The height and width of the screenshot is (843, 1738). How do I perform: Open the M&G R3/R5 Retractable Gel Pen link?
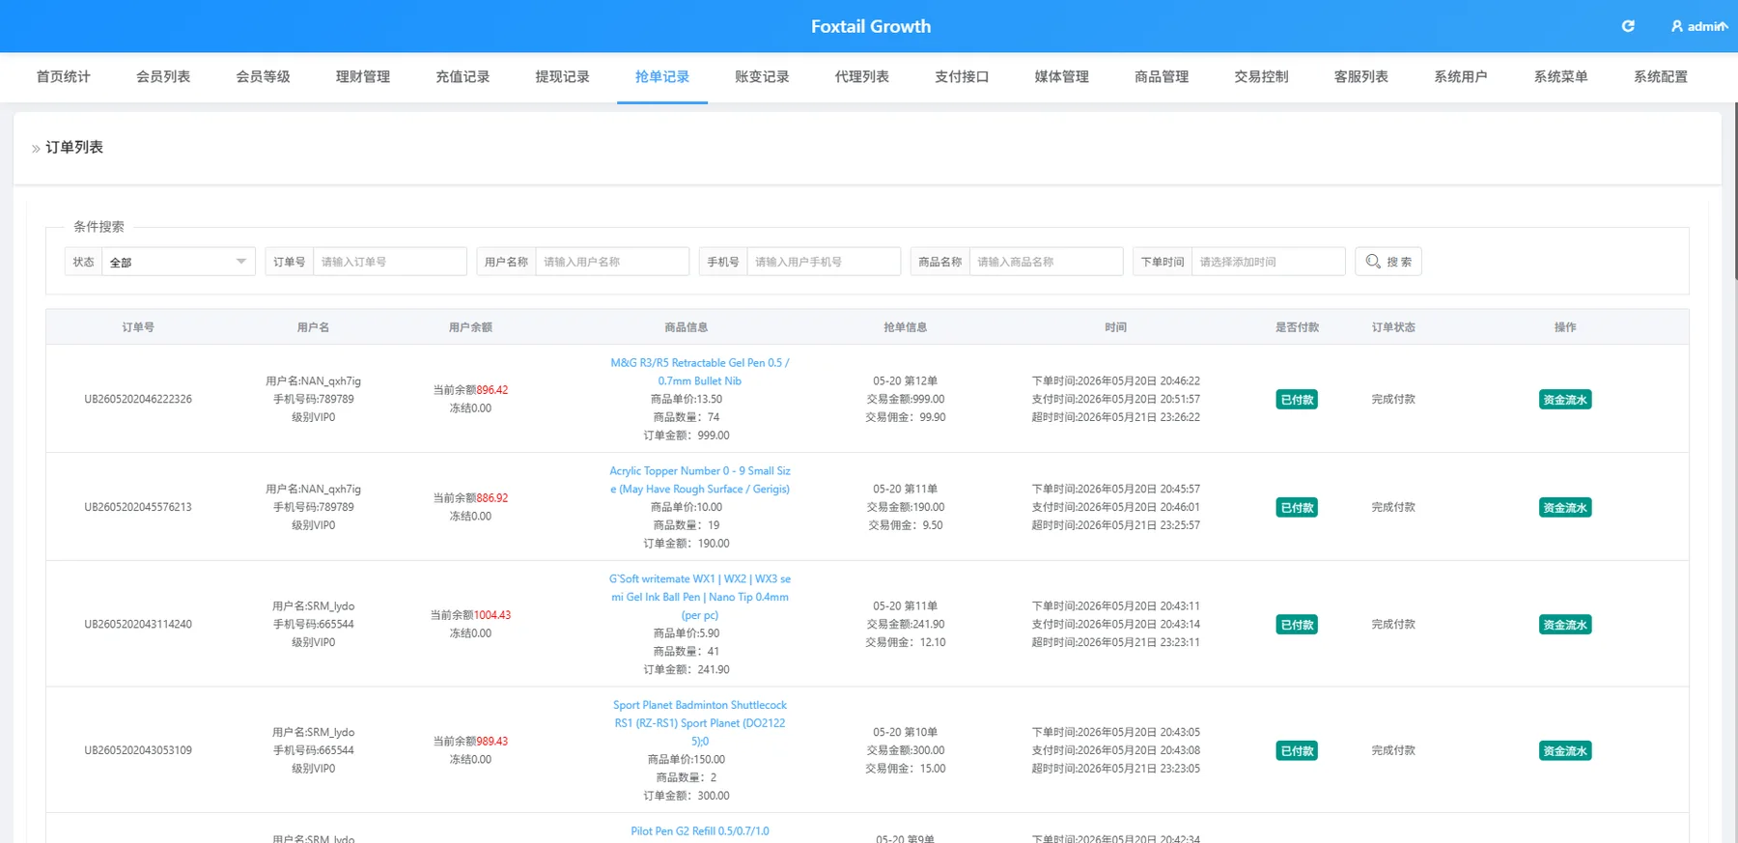click(x=700, y=372)
